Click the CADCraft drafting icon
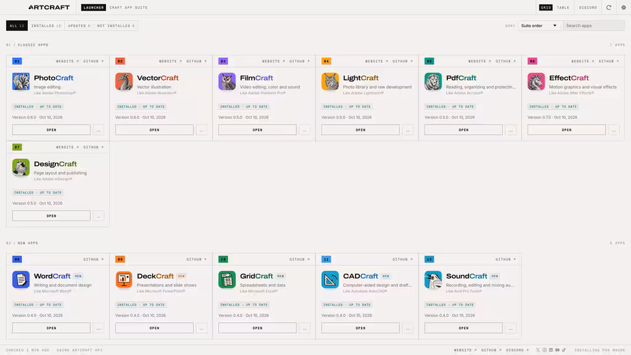Image resolution: width=631 pixels, height=355 pixels. (x=330, y=279)
